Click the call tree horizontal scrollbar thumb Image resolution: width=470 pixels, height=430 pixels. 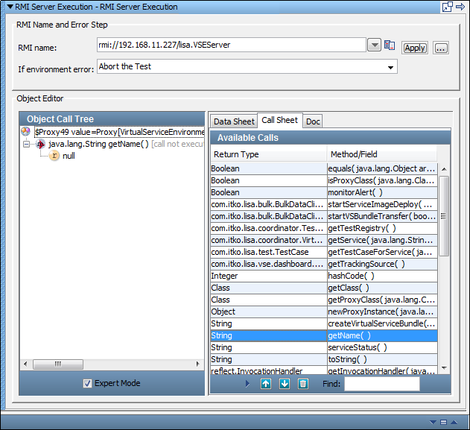pyautogui.click(x=58, y=364)
